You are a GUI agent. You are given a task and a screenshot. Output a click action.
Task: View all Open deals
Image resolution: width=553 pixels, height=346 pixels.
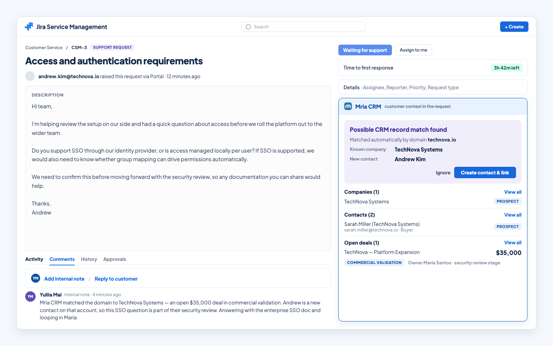coord(513,243)
